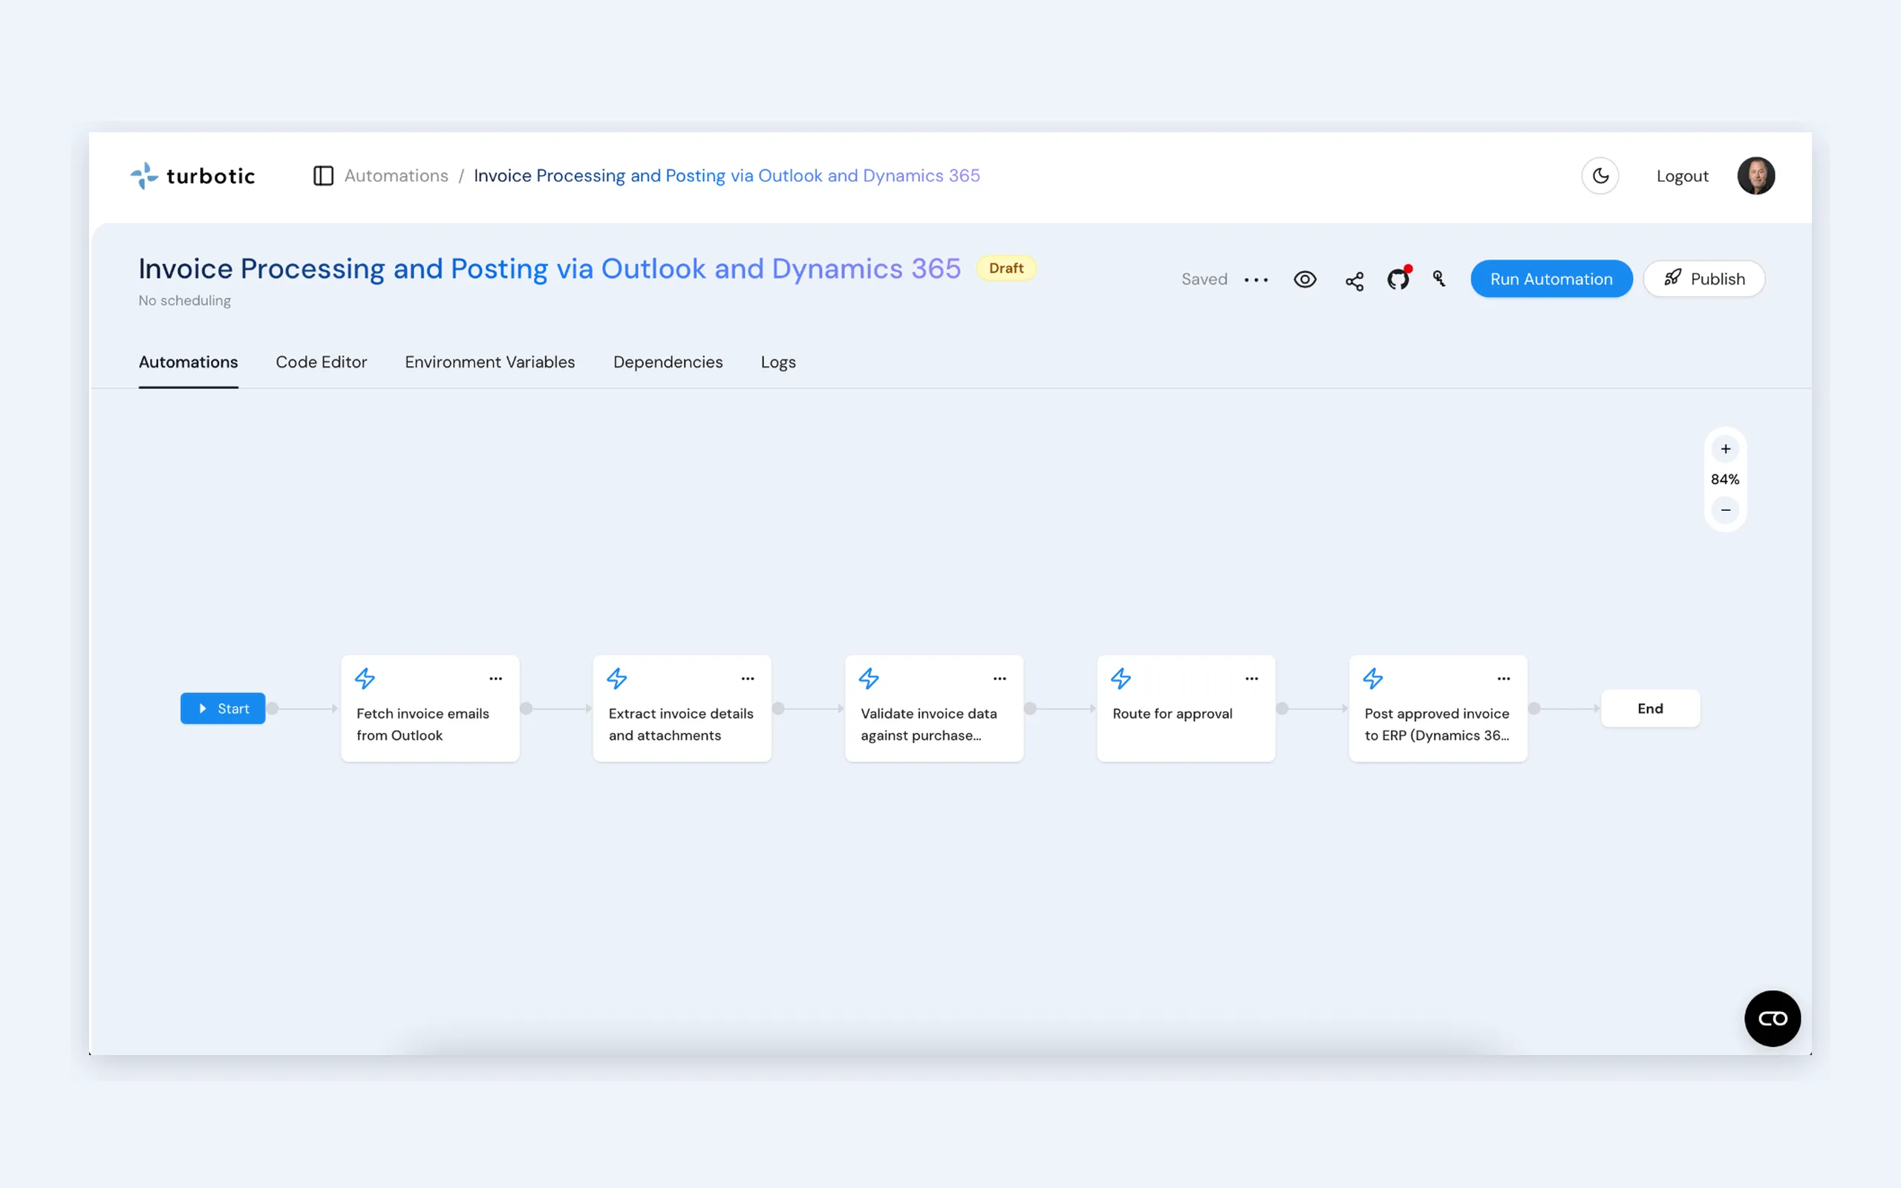Select the 'Route for approval' step text
This screenshot has height=1188, width=1901.
(x=1172, y=714)
